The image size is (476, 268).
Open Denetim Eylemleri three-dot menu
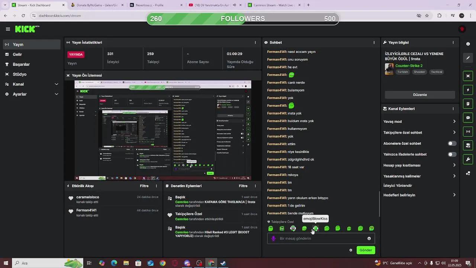[x=255, y=186]
